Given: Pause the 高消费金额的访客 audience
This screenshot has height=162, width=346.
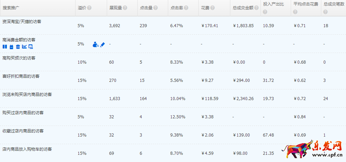Looking at the screenshot, I should [4, 47].
